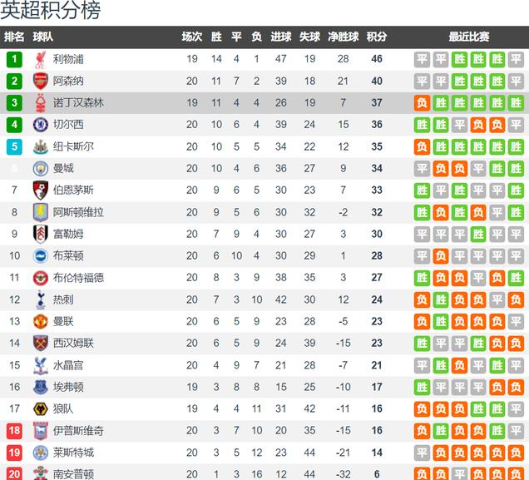The height and width of the screenshot is (480, 529).
Task: Click the Manchester United crest
Action: click(x=41, y=321)
